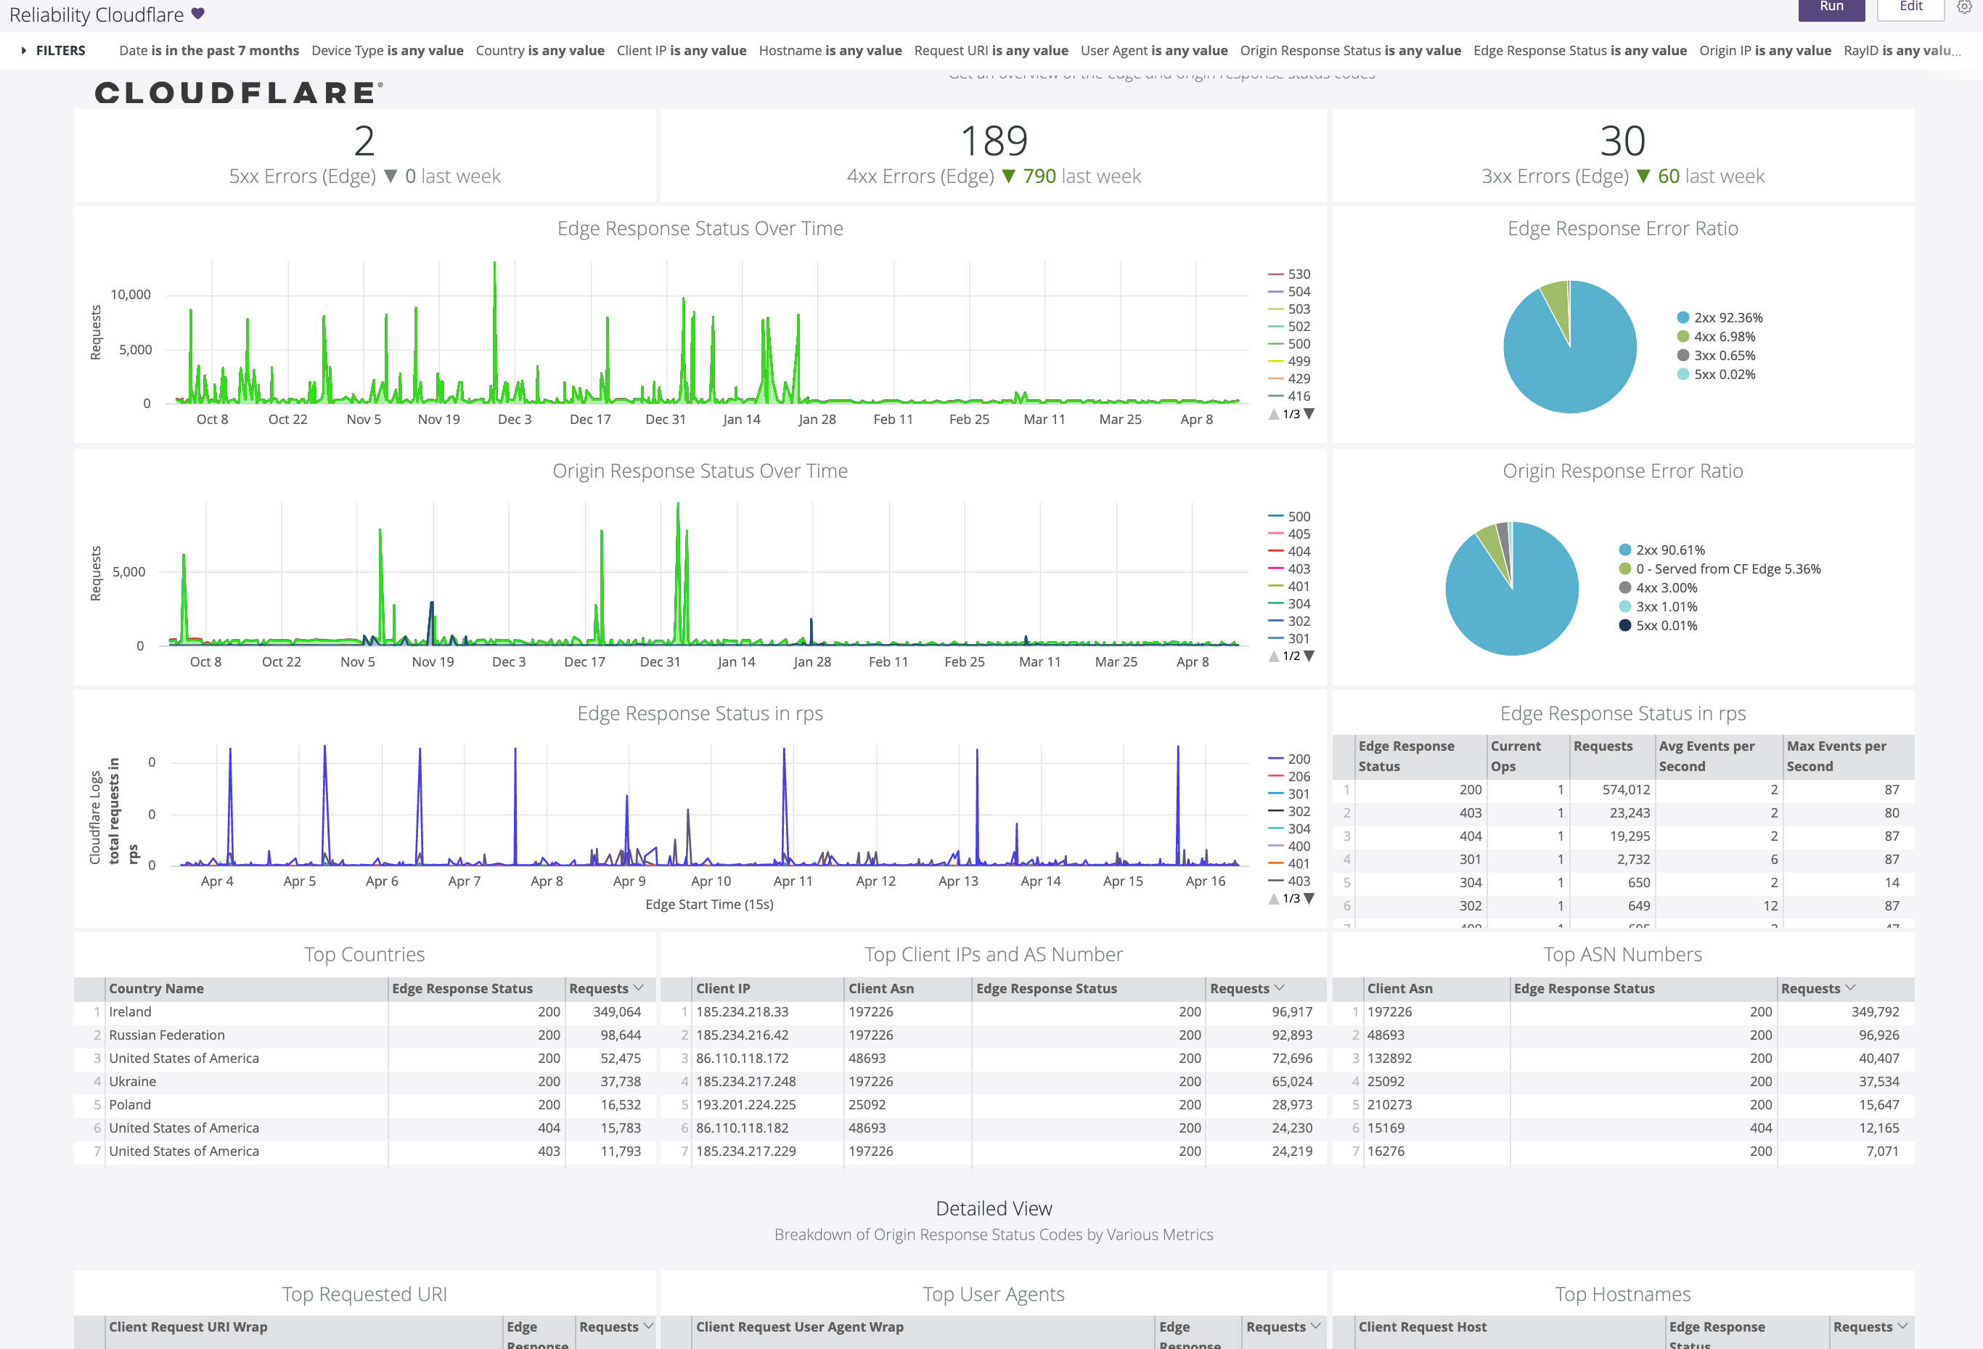Open the Date is in the past 7 months filter
The image size is (1983, 1349).
(x=209, y=50)
